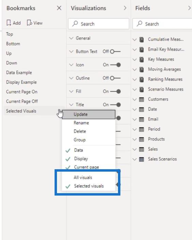
Task: Click the Add bookmark icon
Action: point(9,23)
